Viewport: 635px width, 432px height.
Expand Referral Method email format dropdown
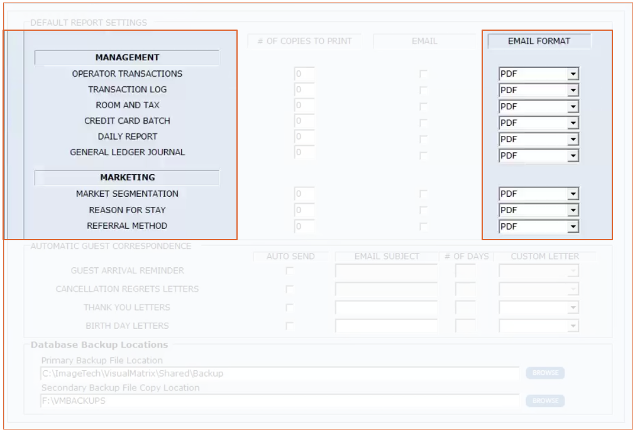[572, 227]
